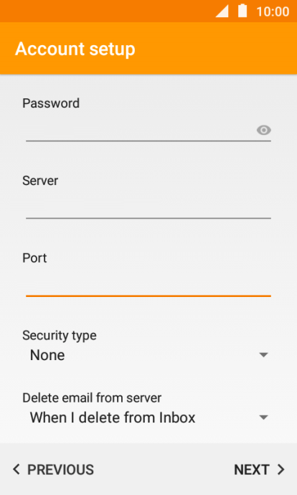Open the security type selector showing None

[148, 355]
